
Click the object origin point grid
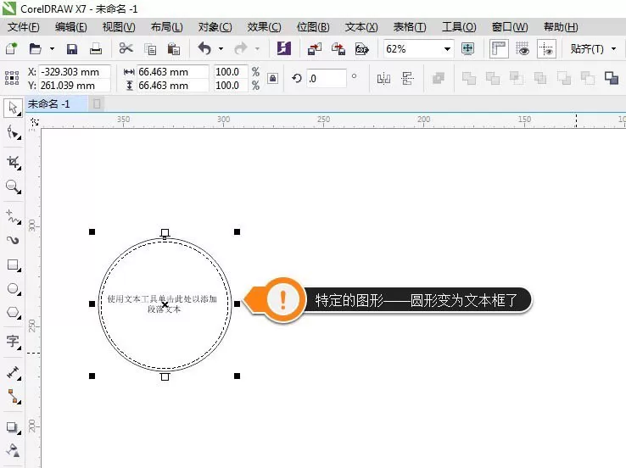[x=12, y=78]
